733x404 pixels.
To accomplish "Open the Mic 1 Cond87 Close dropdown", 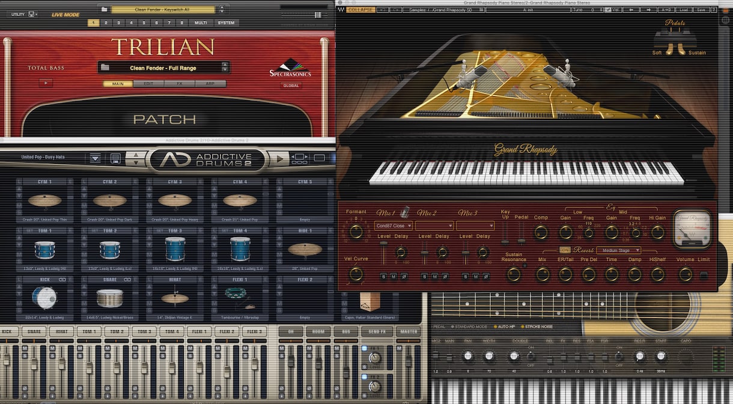I will (393, 226).
